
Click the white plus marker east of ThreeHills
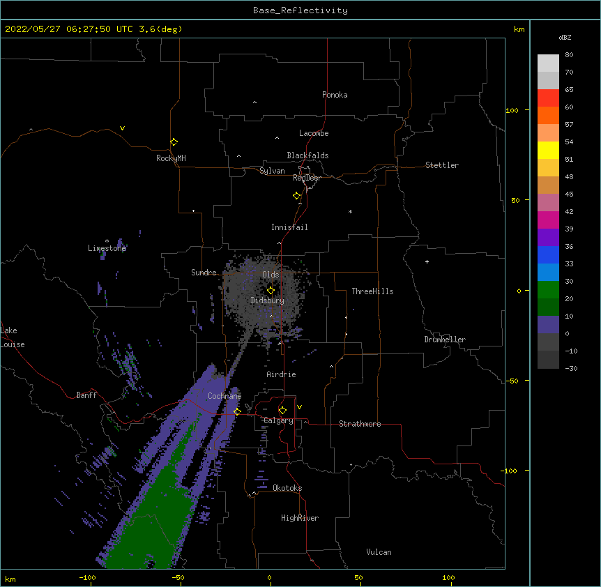(x=427, y=261)
